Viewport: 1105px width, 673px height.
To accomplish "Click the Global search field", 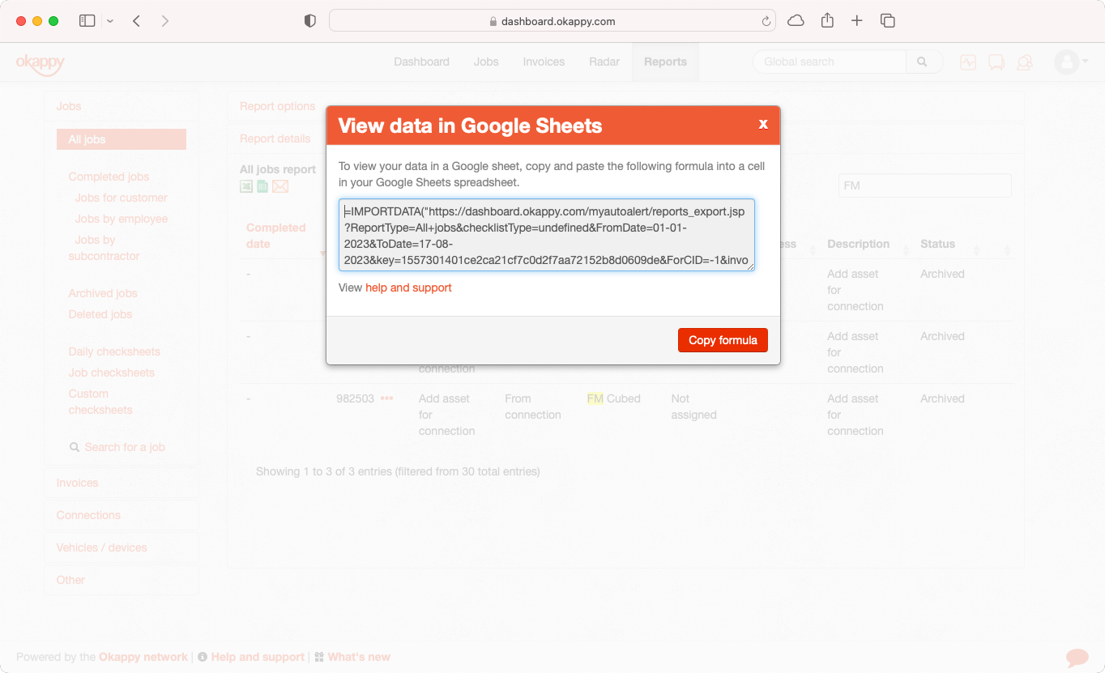I will pos(830,62).
